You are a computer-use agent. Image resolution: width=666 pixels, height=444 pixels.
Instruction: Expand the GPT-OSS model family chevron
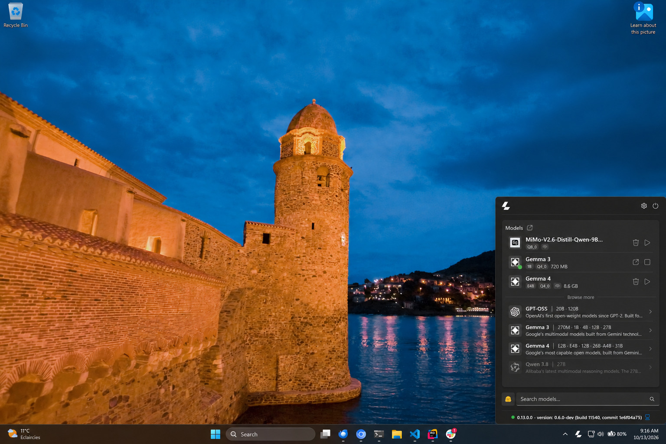pos(650,312)
